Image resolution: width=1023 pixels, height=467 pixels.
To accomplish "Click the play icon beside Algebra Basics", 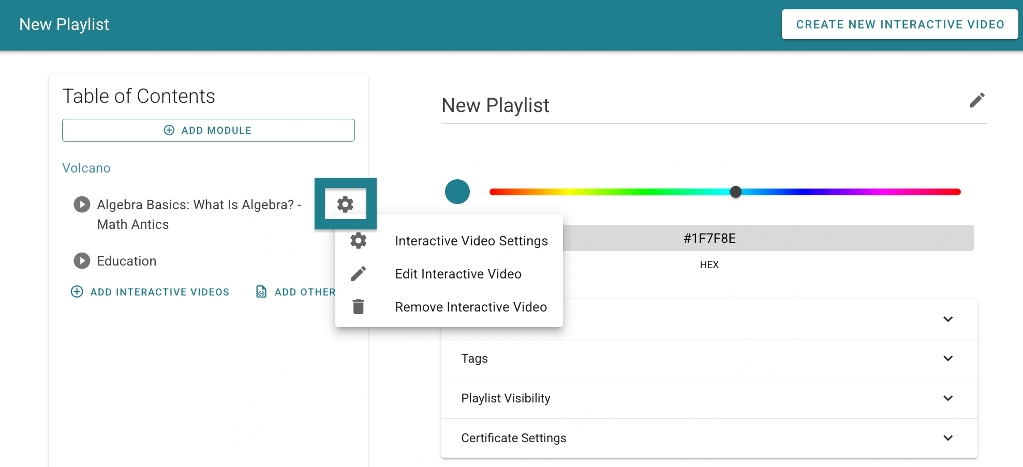I will 82,205.
